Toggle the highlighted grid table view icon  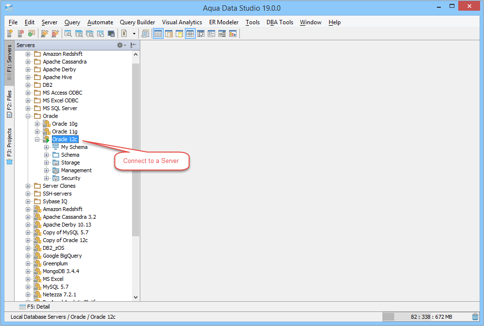click(x=190, y=33)
